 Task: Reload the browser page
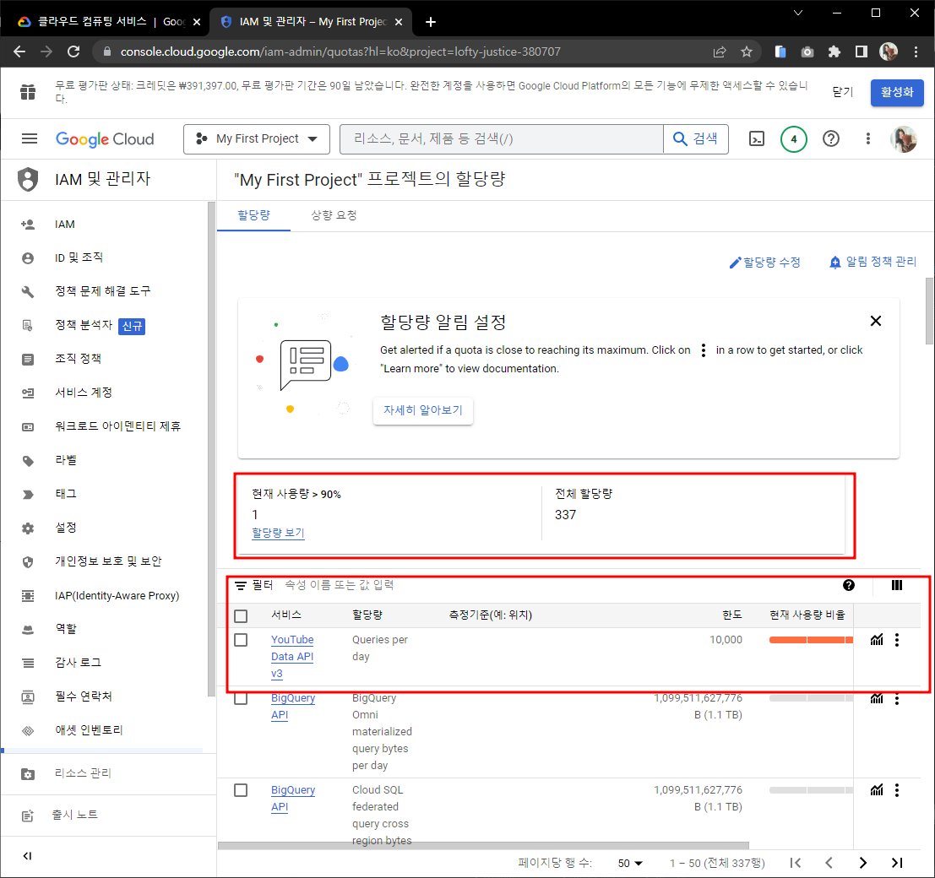[x=73, y=51]
